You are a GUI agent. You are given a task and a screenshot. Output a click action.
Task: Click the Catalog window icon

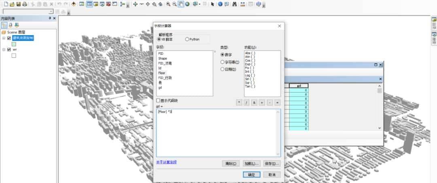(x=96, y=4)
